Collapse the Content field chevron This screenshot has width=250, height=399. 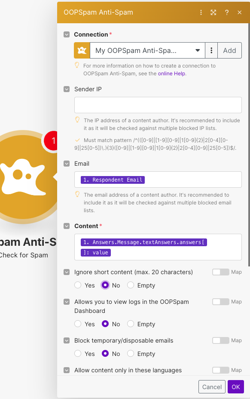pos(67,226)
